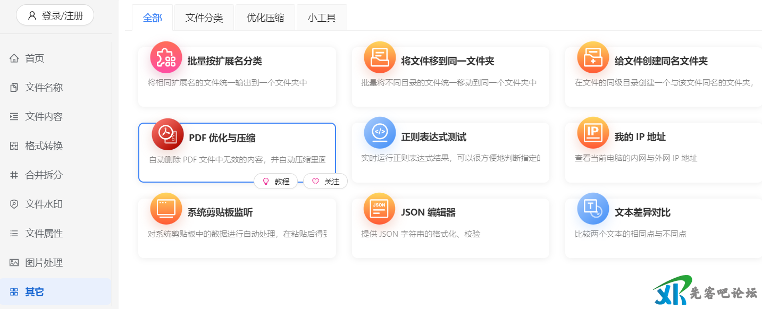Switch to the 文件分类 tab
Image resolution: width=762 pixels, height=309 pixels.
pyautogui.click(x=204, y=18)
